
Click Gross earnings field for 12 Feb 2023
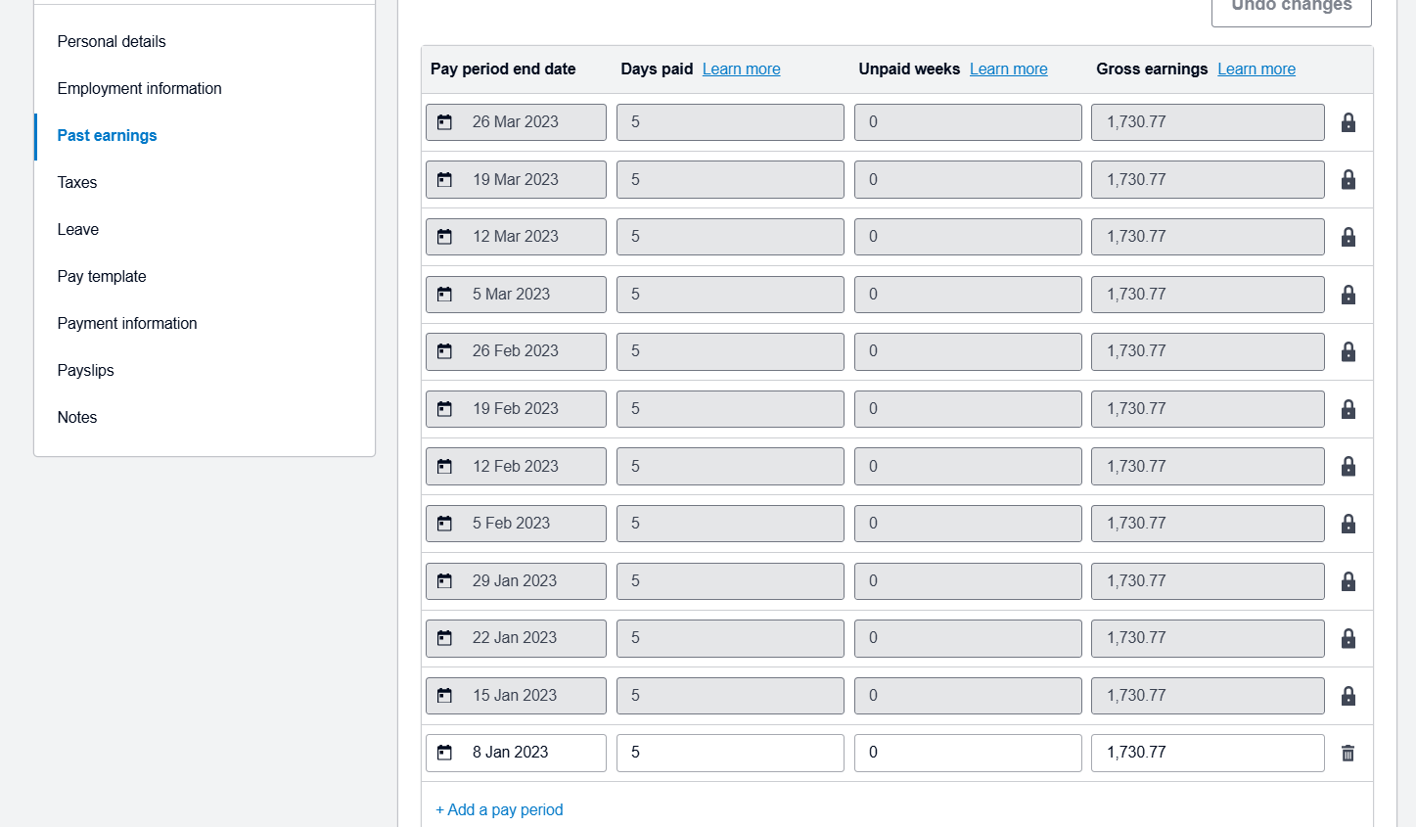(x=1208, y=466)
